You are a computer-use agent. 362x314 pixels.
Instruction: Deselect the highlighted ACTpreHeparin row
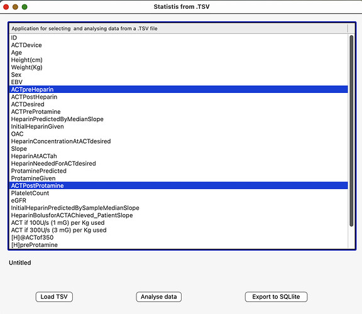(178, 89)
